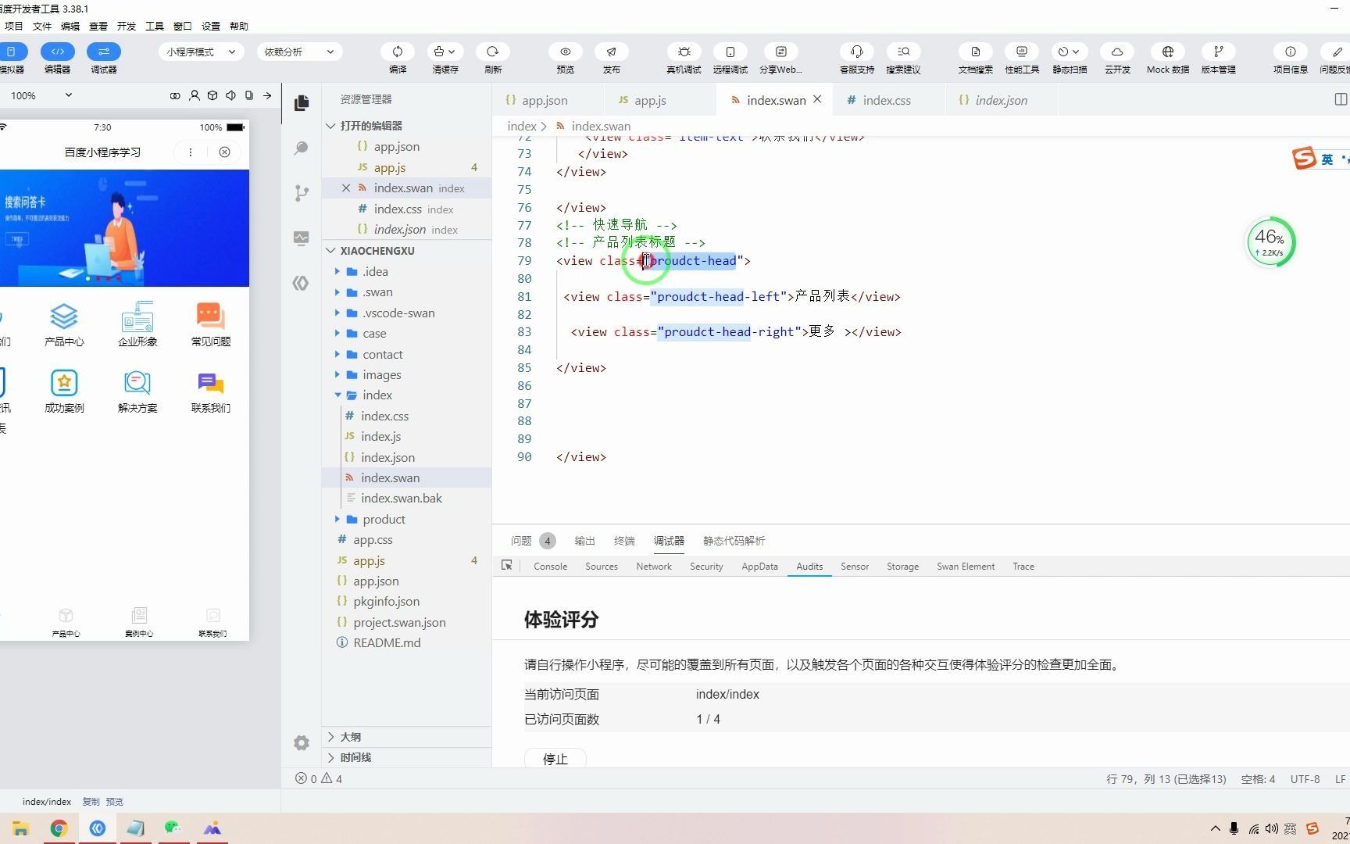Click the 搜索建议 icon

[x=903, y=52]
